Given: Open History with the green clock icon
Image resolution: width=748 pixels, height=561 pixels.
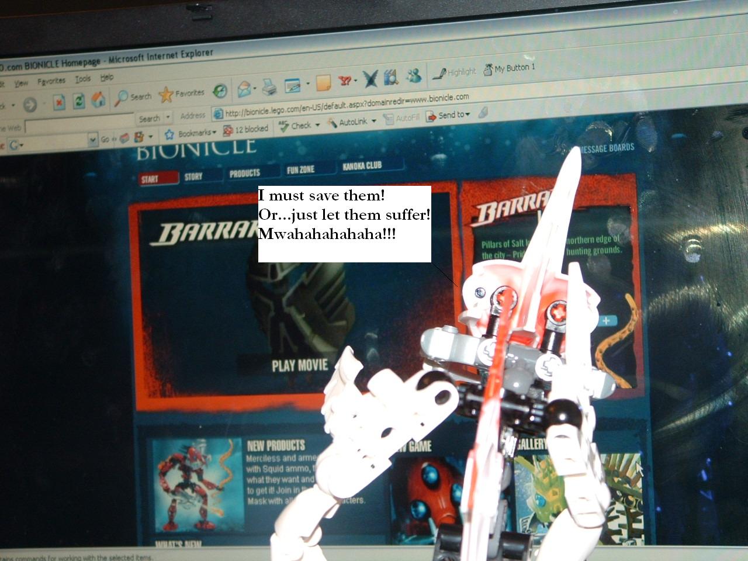Looking at the screenshot, I should [220, 91].
